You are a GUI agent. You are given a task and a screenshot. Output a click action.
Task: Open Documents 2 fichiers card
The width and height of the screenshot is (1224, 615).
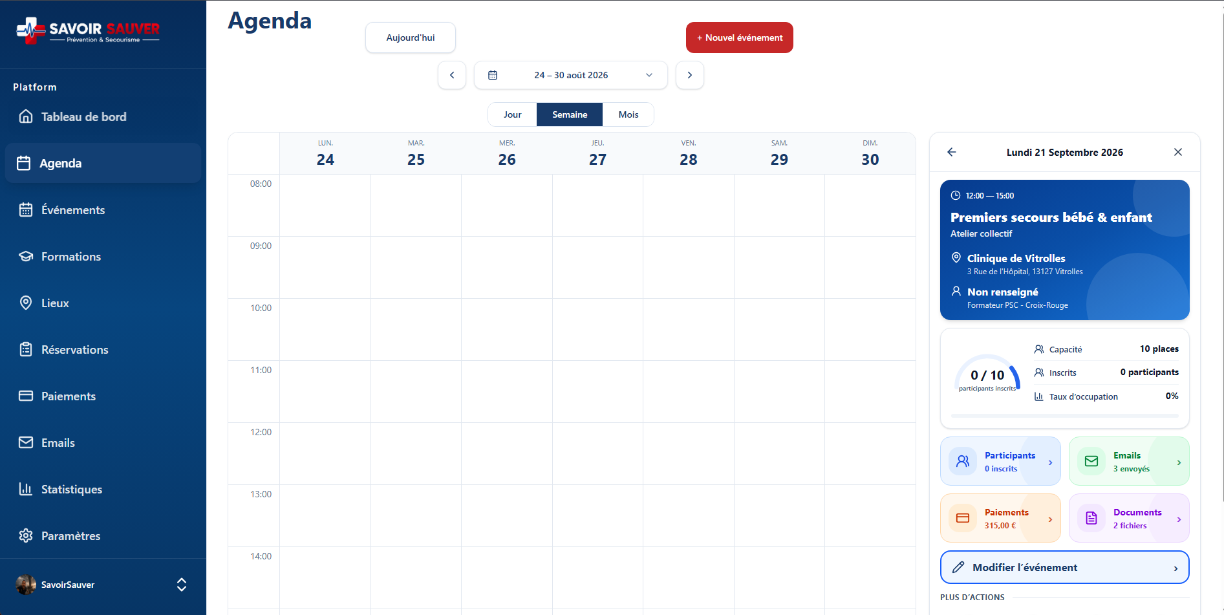1129,519
